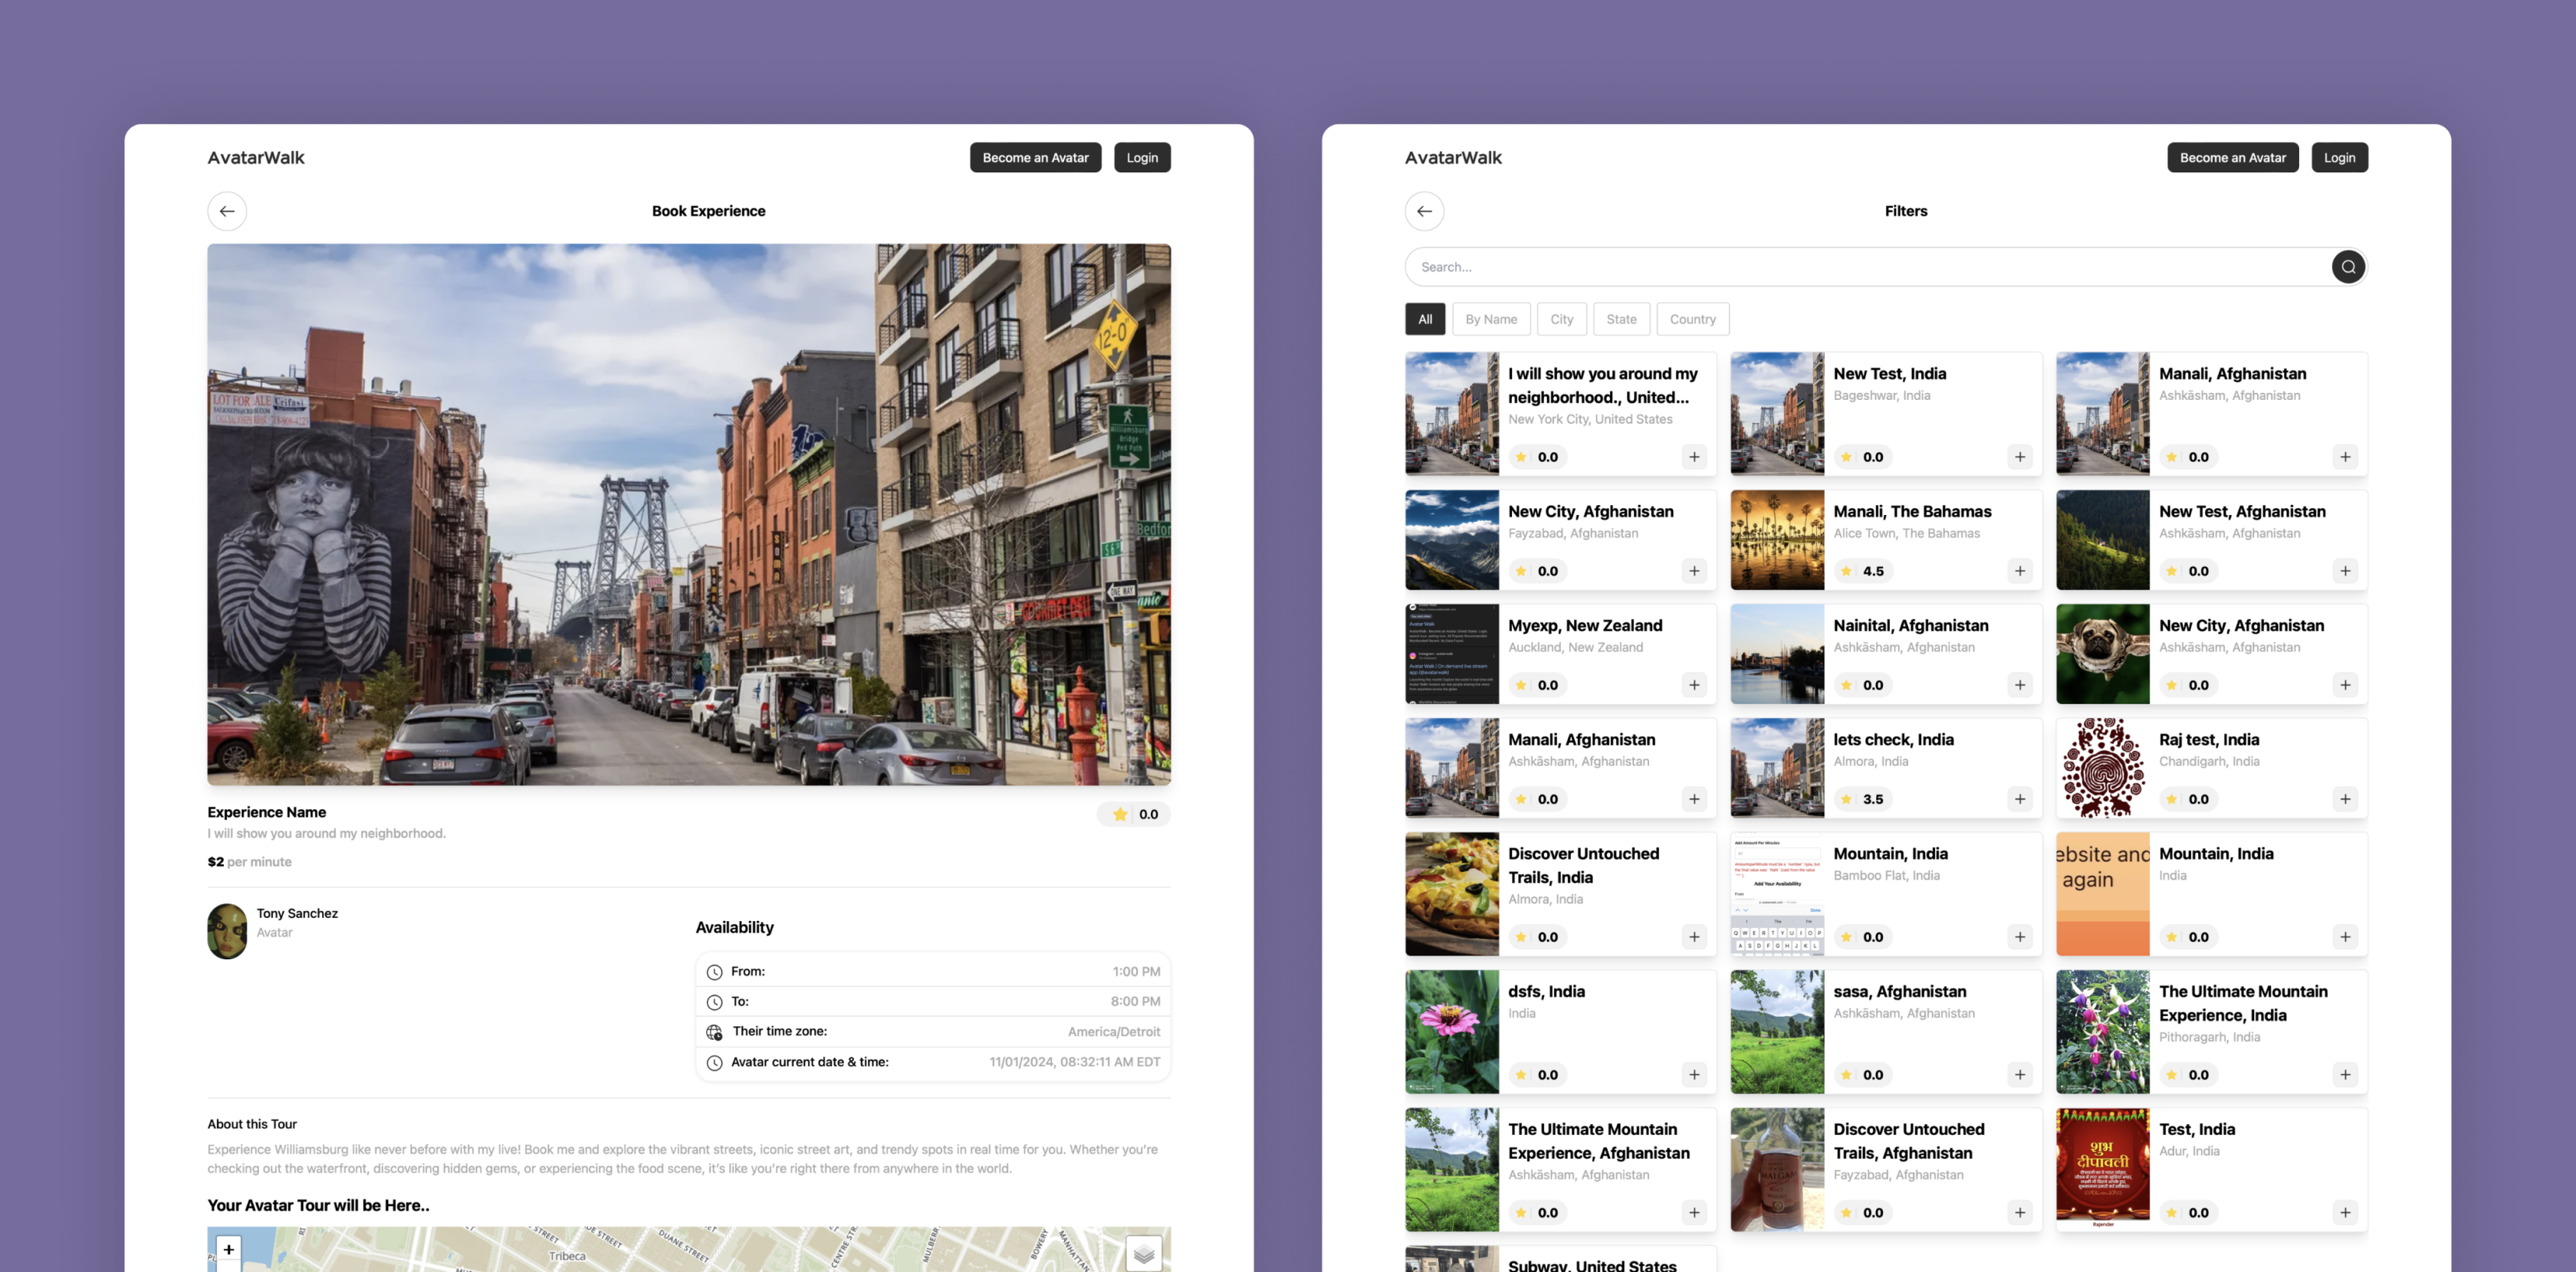Click the plus icon on Myexp, New Zealand card
Viewport: 2576px width, 1272px height.
tap(1693, 684)
